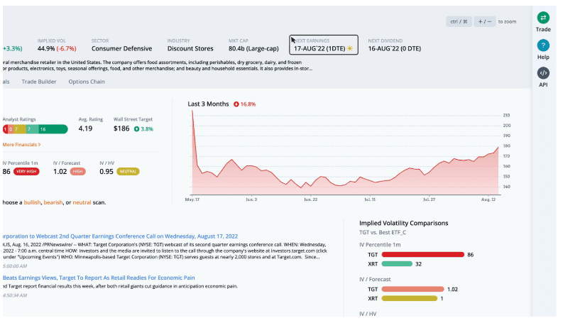
Task: Click the NEUTRAL IV / HV badge
Action: (129, 171)
